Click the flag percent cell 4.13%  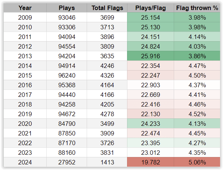click(x=197, y=124)
